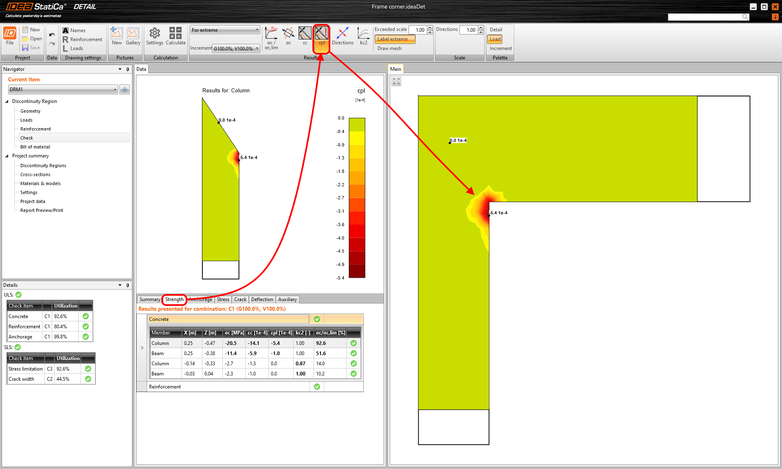The image size is (782, 469).
Task: Open Report Preview/Print in navigator
Action: coord(42,210)
